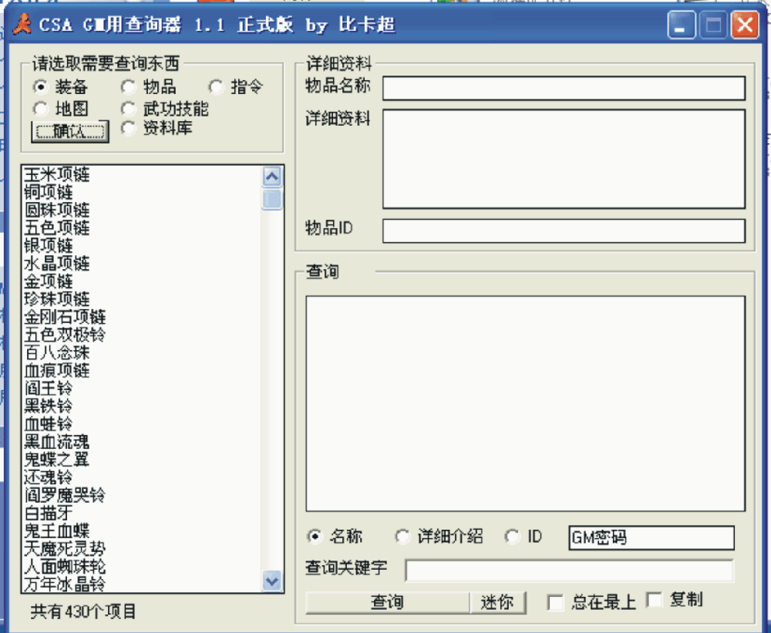Select the 资料库 radio button

[128, 128]
